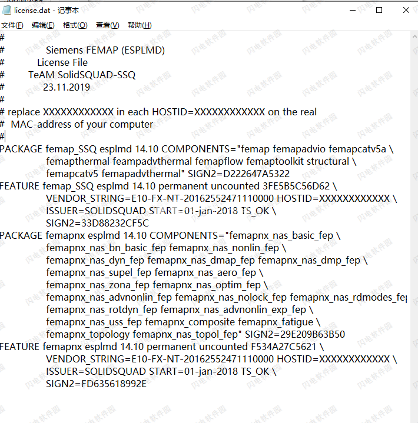The width and height of the screenshot is (418, 423).
Task: Click the code '3FE5B5C56D62'
Action: point(296,186)
